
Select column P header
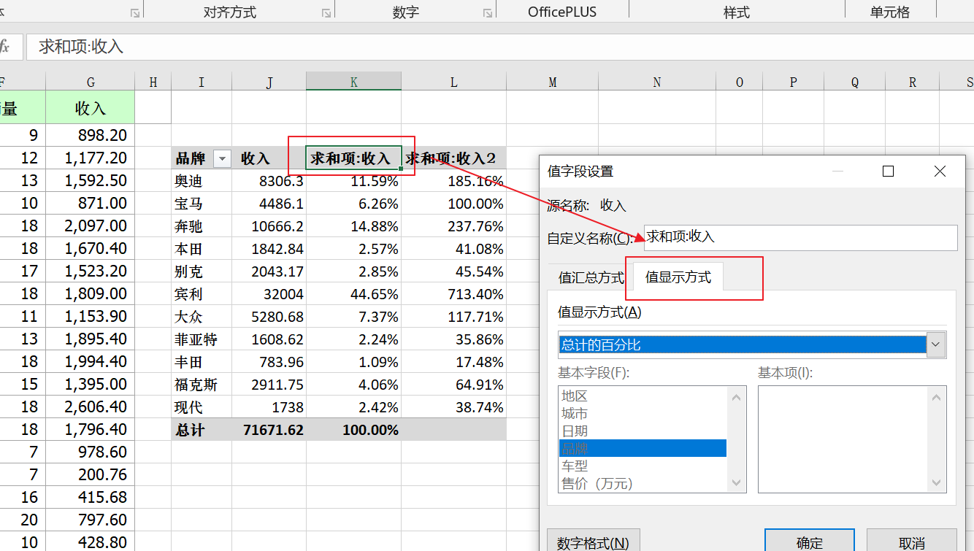click(x=794, y=82)
